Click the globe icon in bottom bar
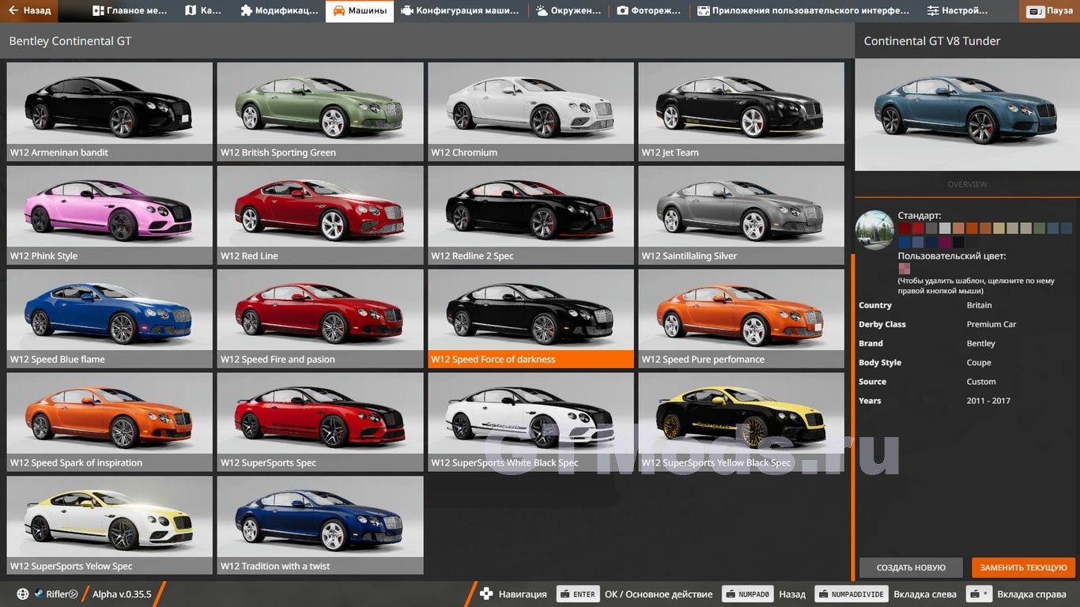 pos(23,594)
